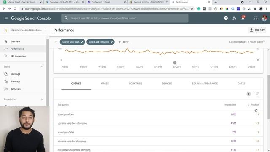Open the Extensions puzzle icon
The height and width of the screenshot is (152, 270).
255,8
